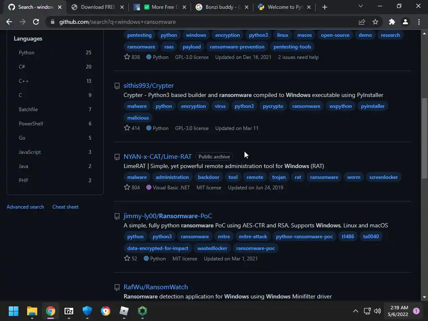This screenshot has height=321, width=428.
Task: Open the Advanced search link
Action: pyautogui.click(x=25, y=206)
